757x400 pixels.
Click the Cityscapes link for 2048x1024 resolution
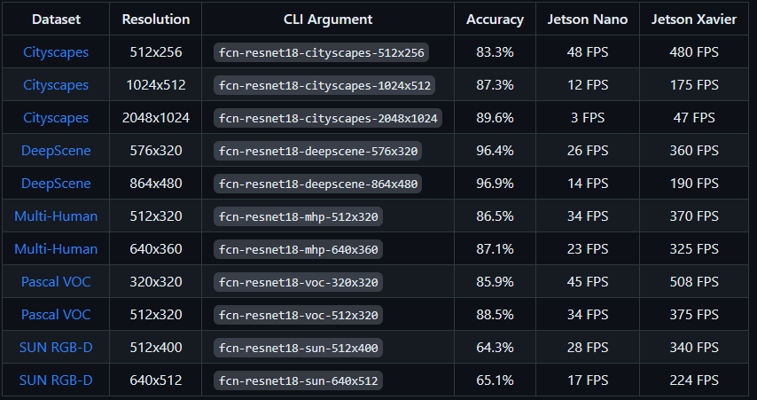click(56, 118)
